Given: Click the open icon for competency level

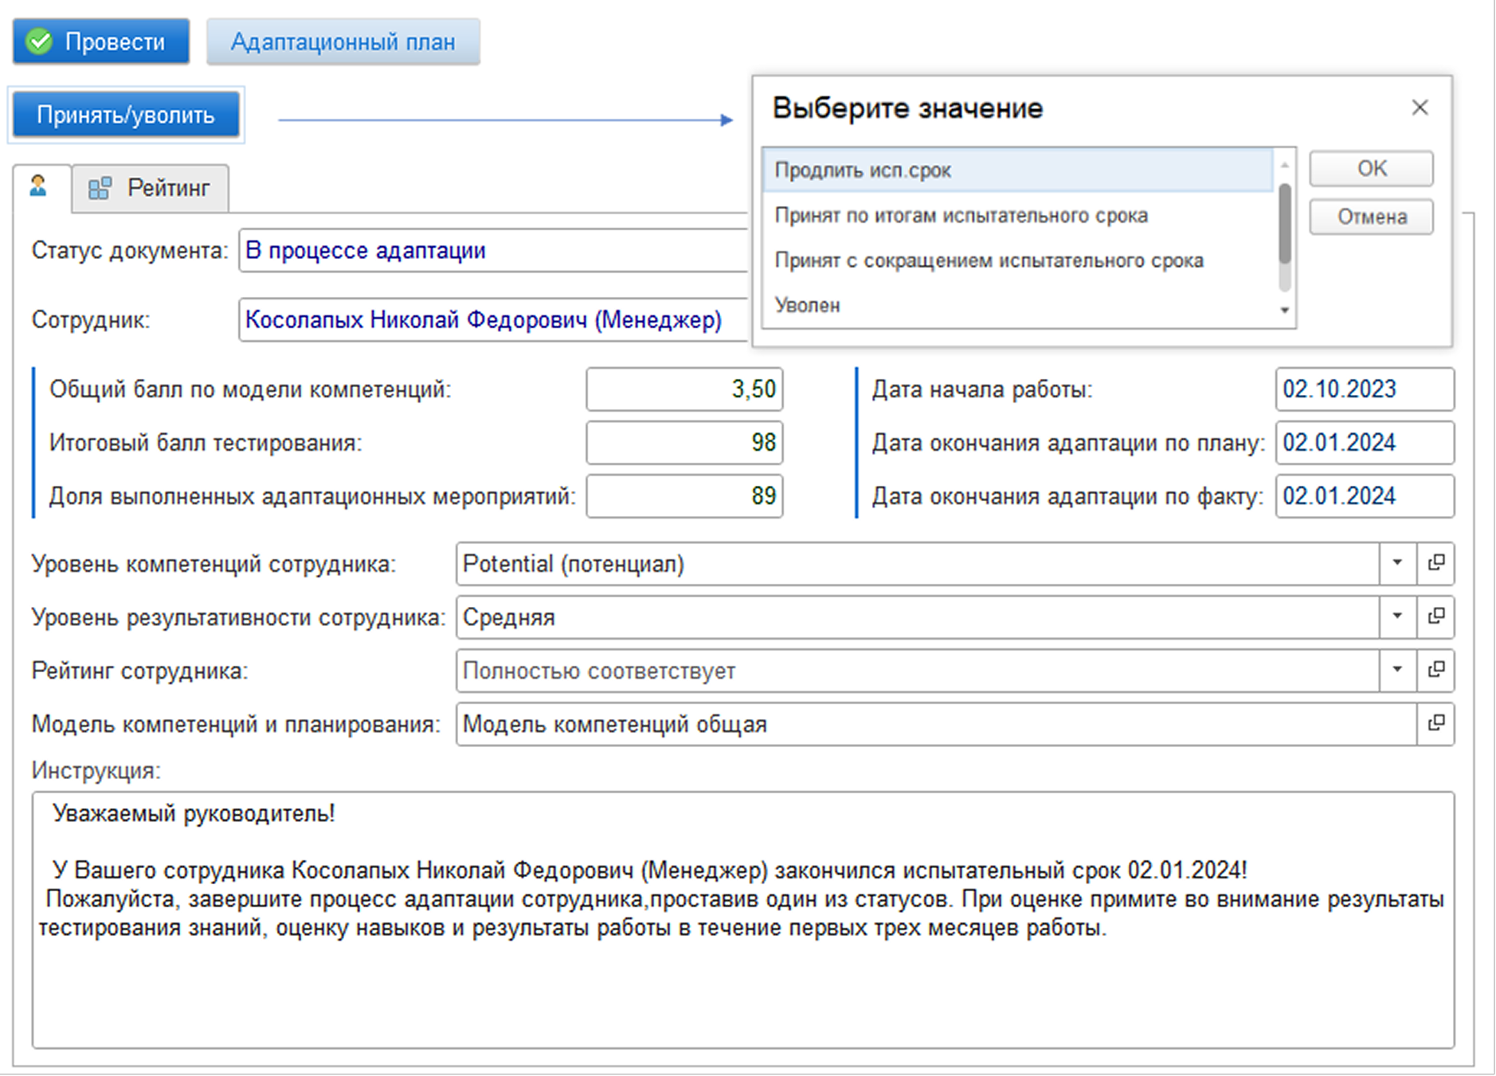Looking at the screenshot, I should 1436,564.
